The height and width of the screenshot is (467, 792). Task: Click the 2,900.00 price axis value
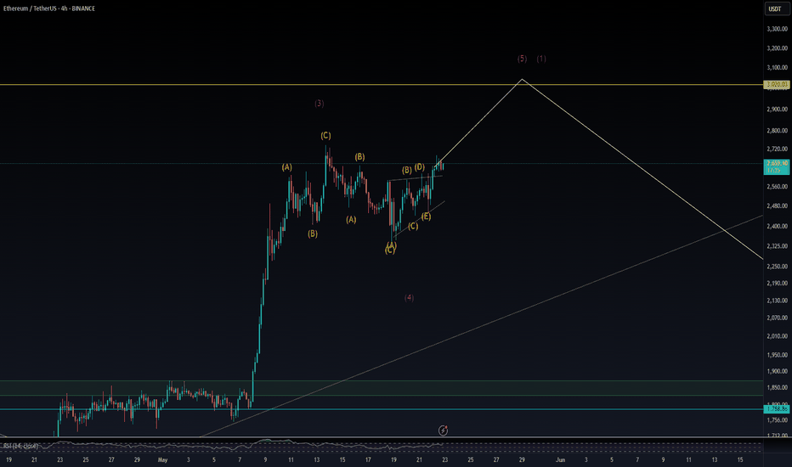coord(778,110)
